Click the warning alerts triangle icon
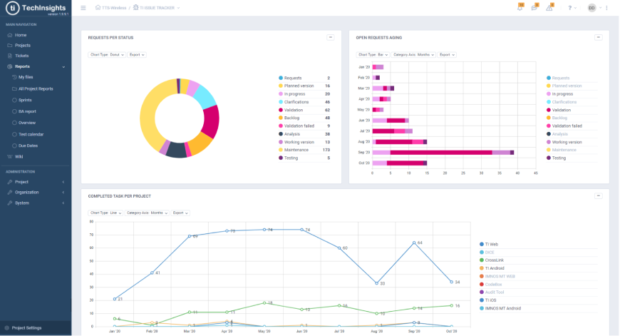The width and height of the screenshot is (620, 336). click(x=549, y=8)
